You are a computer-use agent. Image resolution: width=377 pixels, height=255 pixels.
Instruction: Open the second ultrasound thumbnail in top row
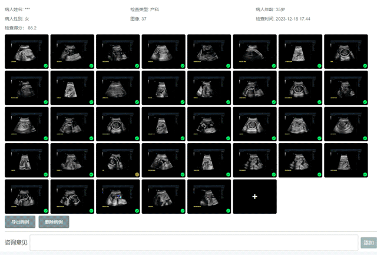tap(72, 51)
